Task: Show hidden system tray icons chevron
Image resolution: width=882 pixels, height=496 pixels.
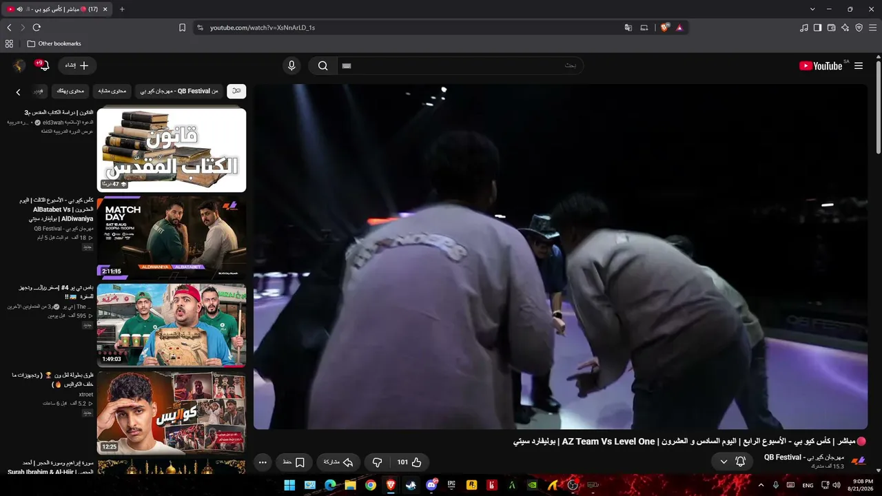Action: click(x=761, y=485)
